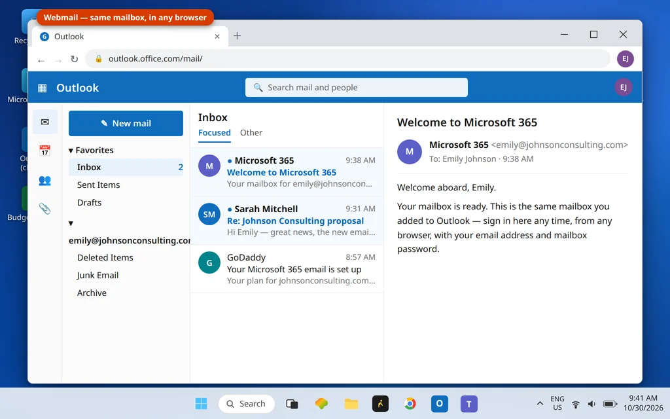Open the People contacts icon in sidebar
The image size is (670, 419).
(45, 181)
